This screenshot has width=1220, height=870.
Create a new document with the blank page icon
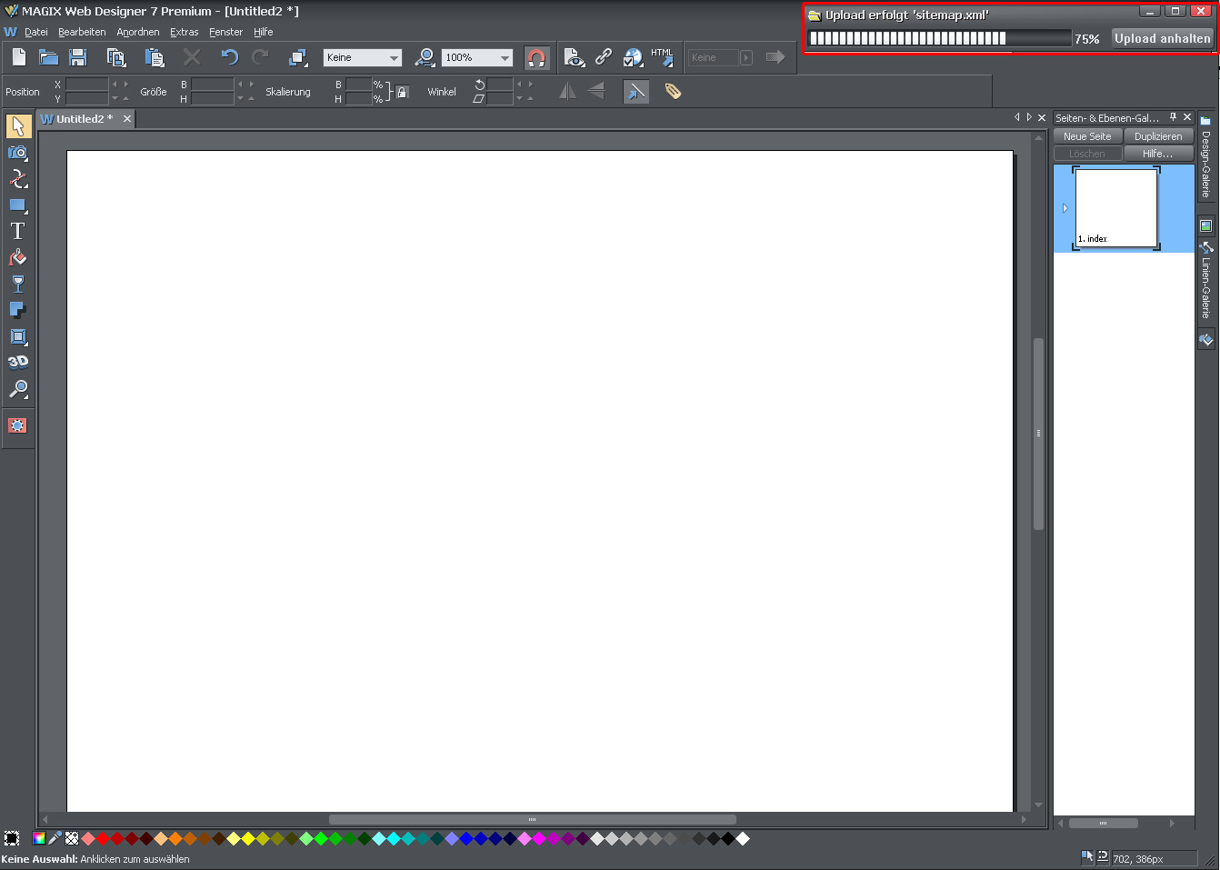click(x=19, y=57)
